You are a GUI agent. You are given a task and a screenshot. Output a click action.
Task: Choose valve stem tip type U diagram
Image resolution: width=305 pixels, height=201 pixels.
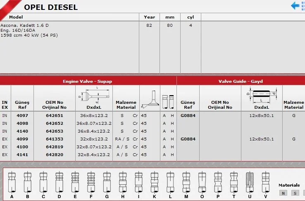249,182
